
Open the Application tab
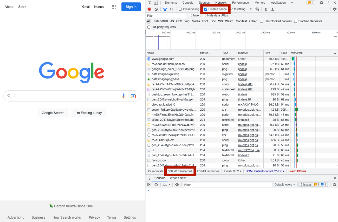[278, 3]
